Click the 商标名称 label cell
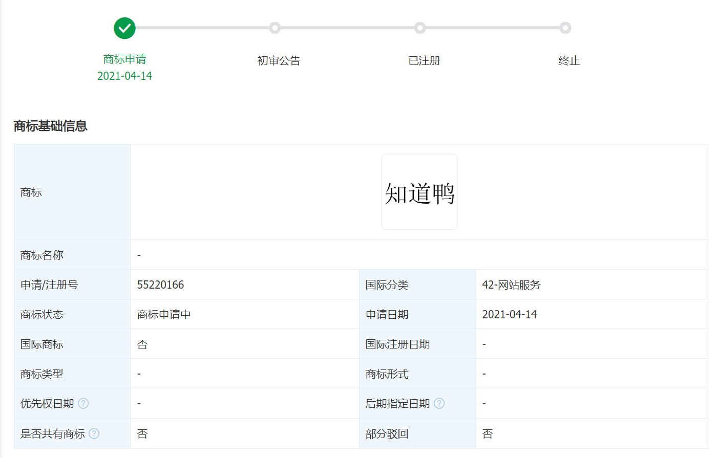 coord(72,255)
